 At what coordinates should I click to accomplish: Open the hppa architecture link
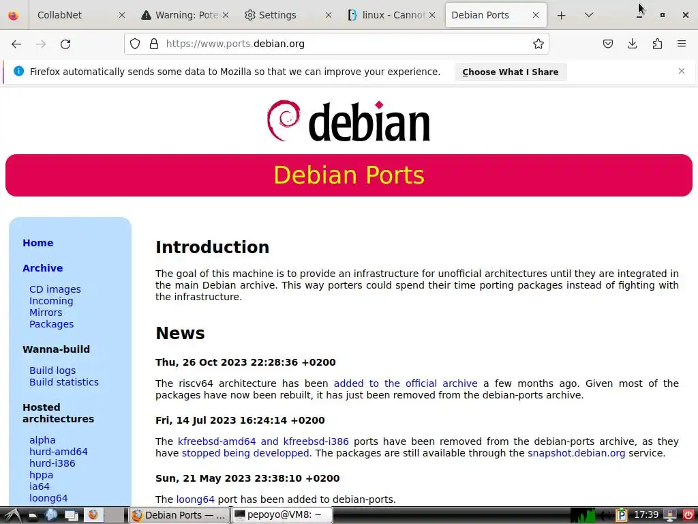coord(41,475)
